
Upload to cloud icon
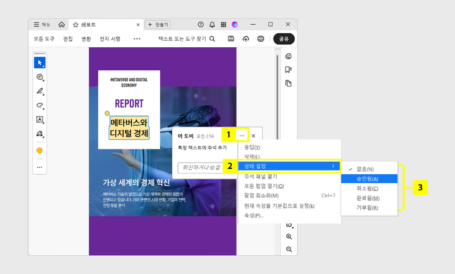pos(246,39)
